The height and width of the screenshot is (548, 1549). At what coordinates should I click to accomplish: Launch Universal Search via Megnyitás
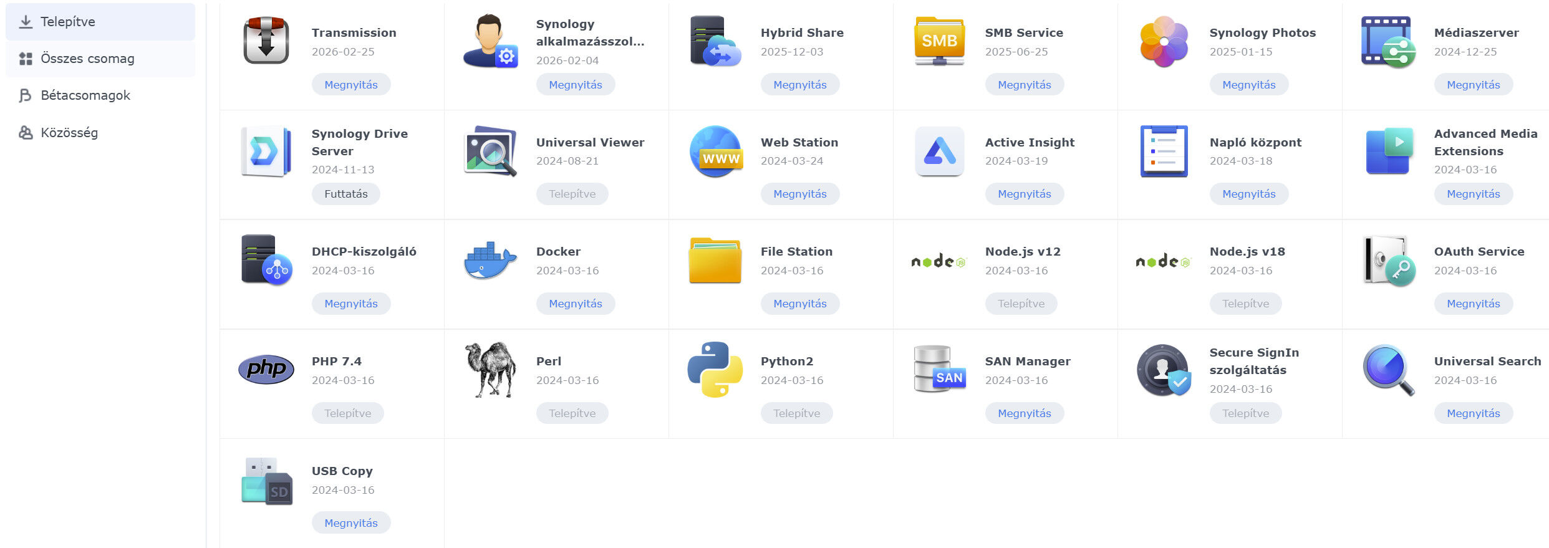coord(1474,413)
